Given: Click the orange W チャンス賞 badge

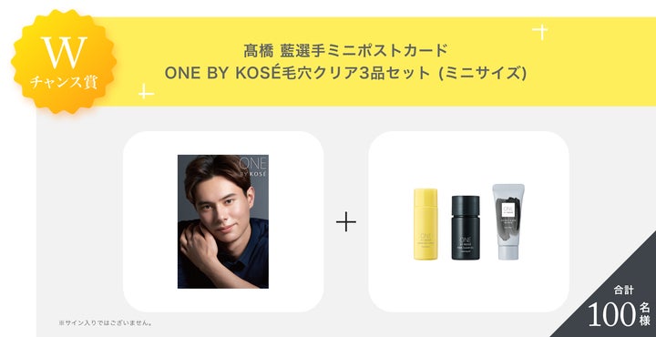Looking at the screenshot, I should [x=64, y=61].
